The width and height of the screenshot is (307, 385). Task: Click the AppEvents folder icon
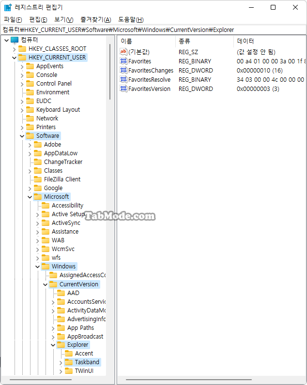pos(30,66)
